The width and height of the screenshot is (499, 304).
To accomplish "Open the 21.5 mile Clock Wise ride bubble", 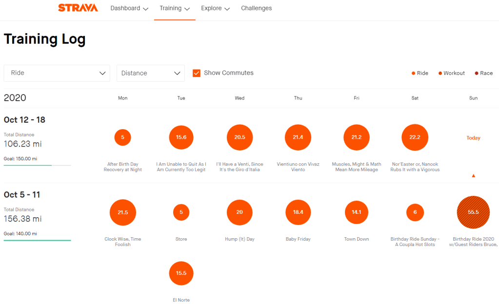I will pos(122,212).
